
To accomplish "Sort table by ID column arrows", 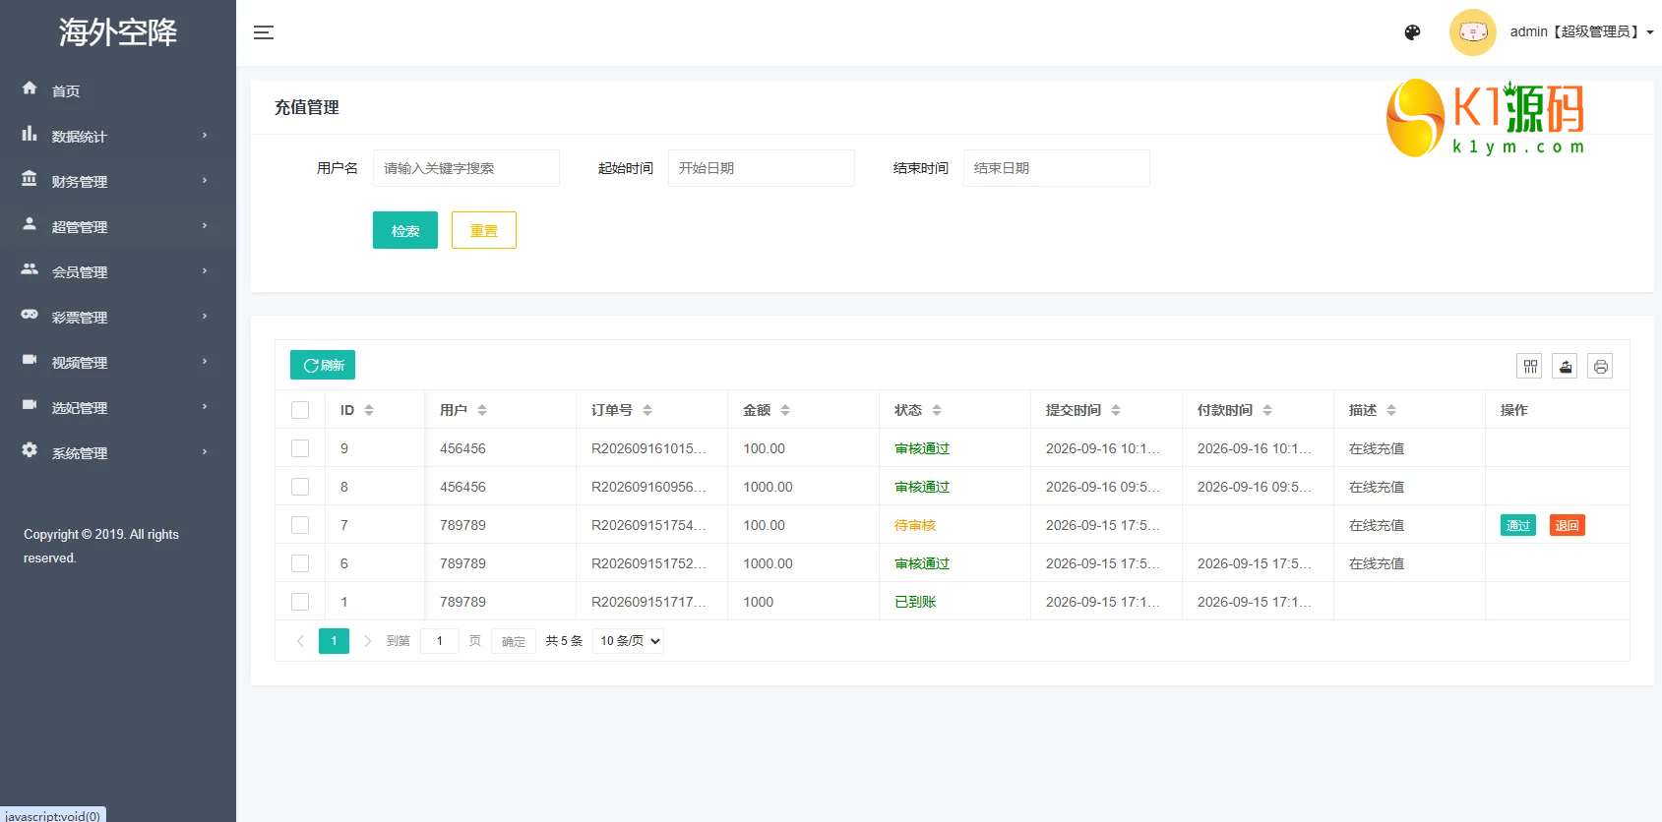I will 369,410.
